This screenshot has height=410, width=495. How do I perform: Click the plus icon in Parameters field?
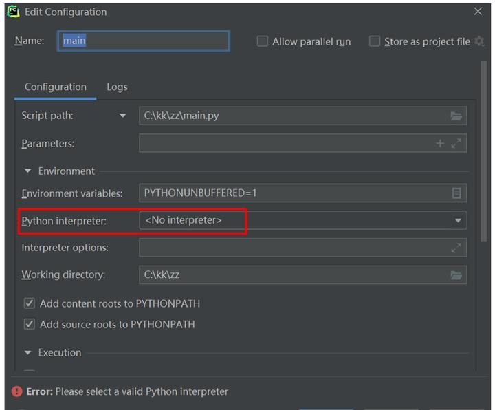click(x=440, y=144)
